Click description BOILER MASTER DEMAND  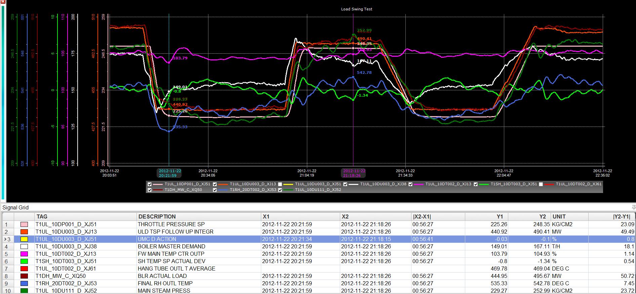(171, 246)
